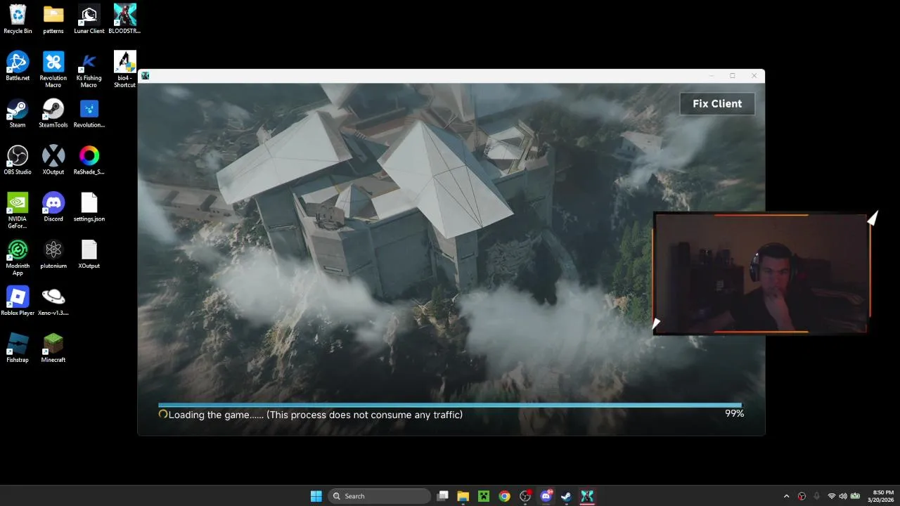Open Battle.net desktop shortcut
This screenshot has height=506, width=900.
pos(18,66)
